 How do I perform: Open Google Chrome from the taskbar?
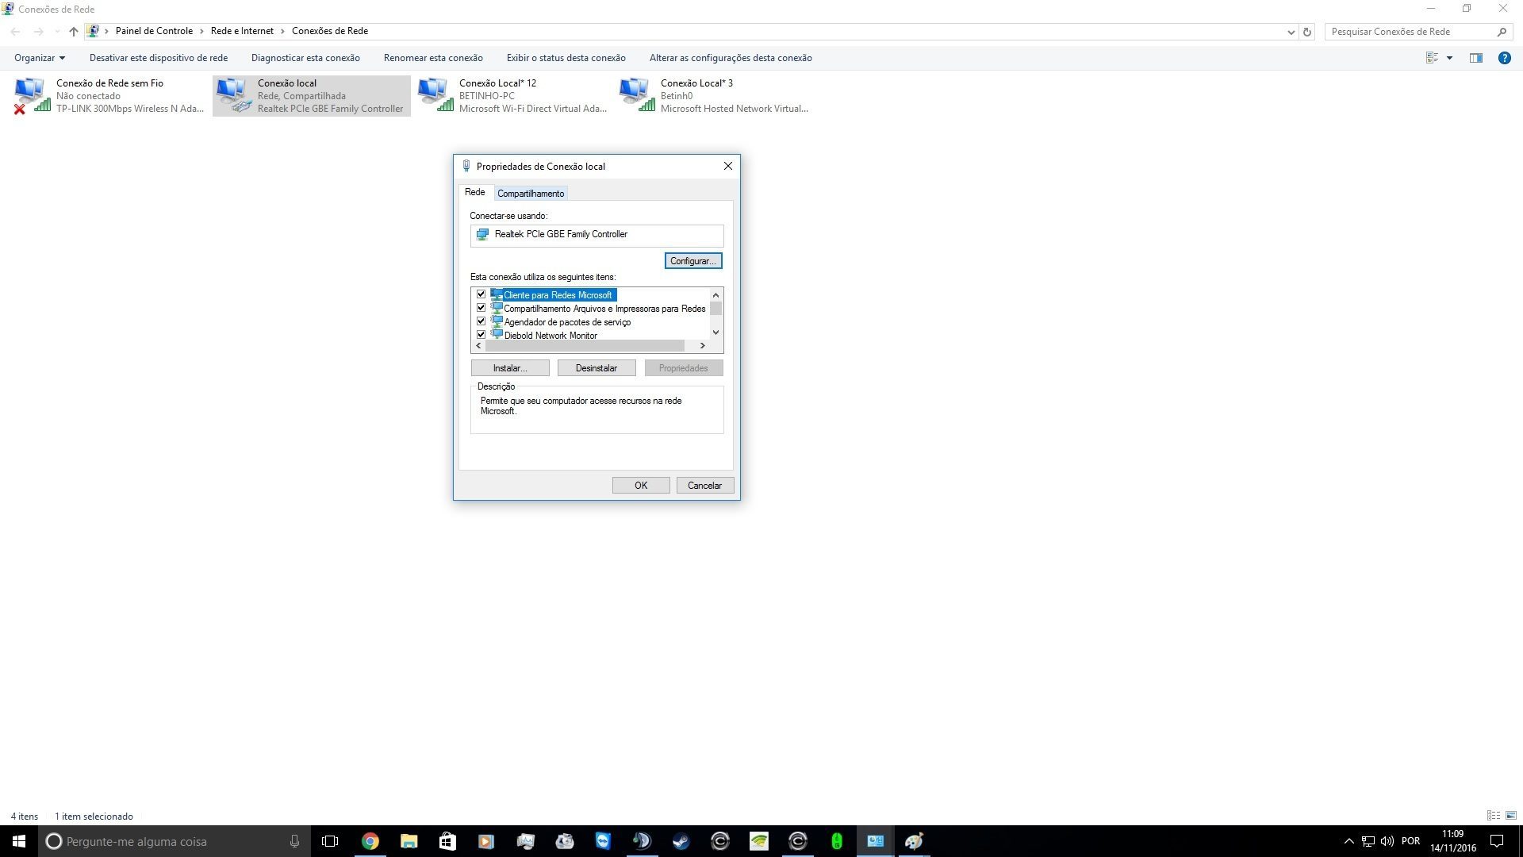coord(370,841)
